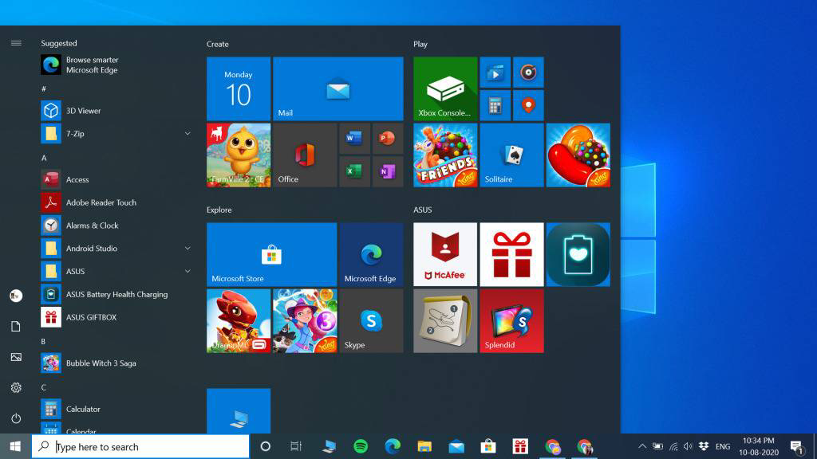The height and width of the screenshot is (459, 817).
Task: Launch Bubble Witch 3 Saga from list
Action: pos(115,363)
